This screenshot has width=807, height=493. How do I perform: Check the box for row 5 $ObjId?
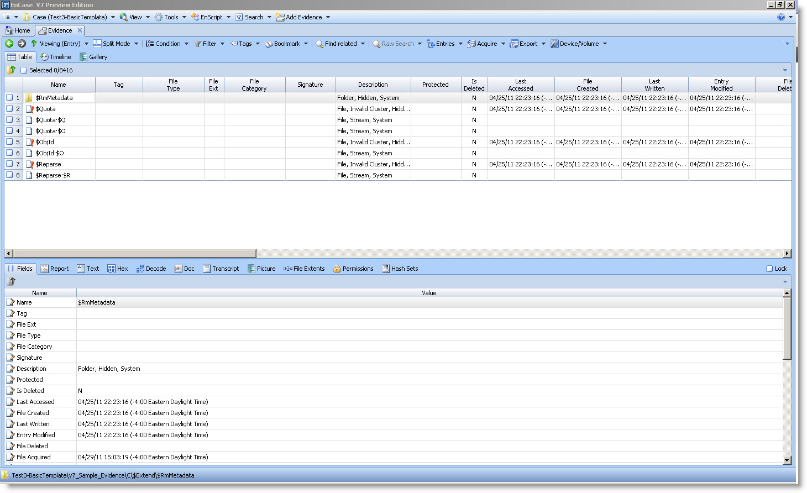click(x=9, y=142)
